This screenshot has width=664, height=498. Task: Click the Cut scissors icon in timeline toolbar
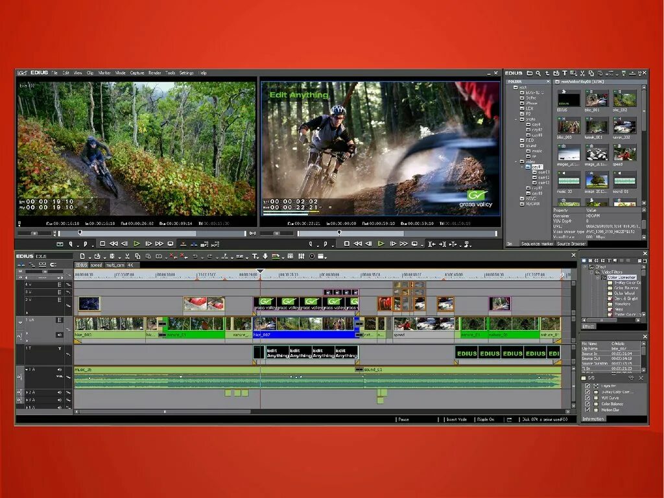tap(127, 256)
